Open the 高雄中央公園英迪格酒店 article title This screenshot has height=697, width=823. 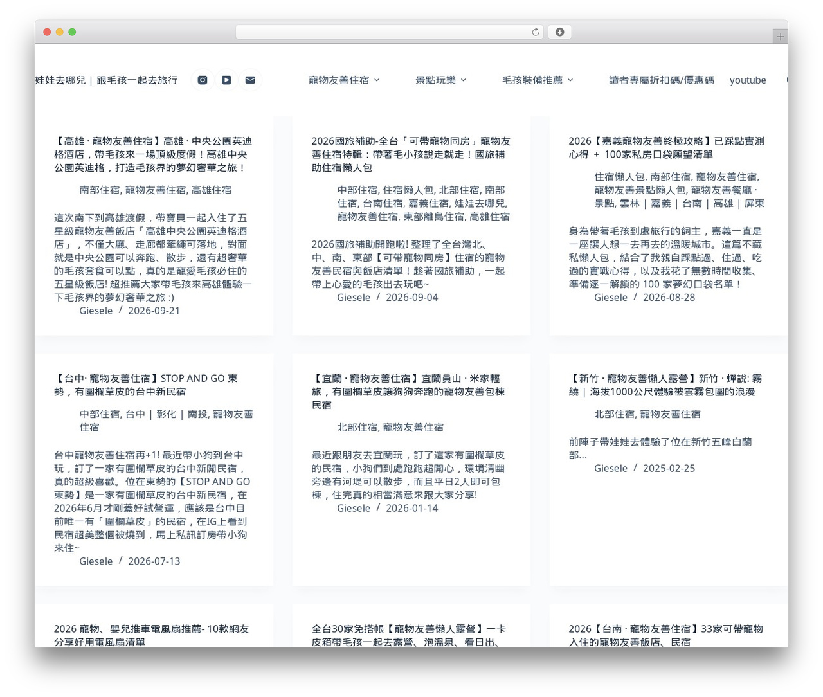tap(153, 154)
